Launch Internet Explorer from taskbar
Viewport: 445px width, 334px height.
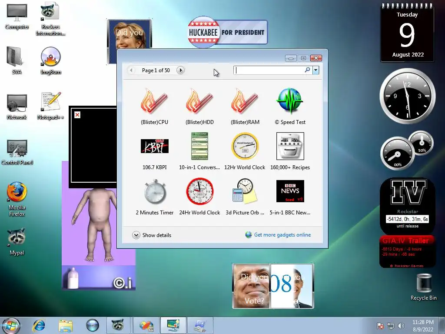coord(39,326)
